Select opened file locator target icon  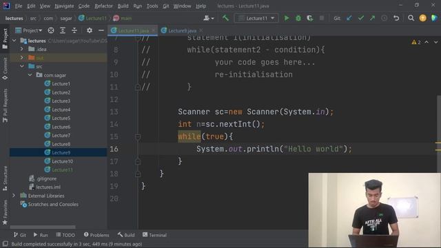[51, 30]
